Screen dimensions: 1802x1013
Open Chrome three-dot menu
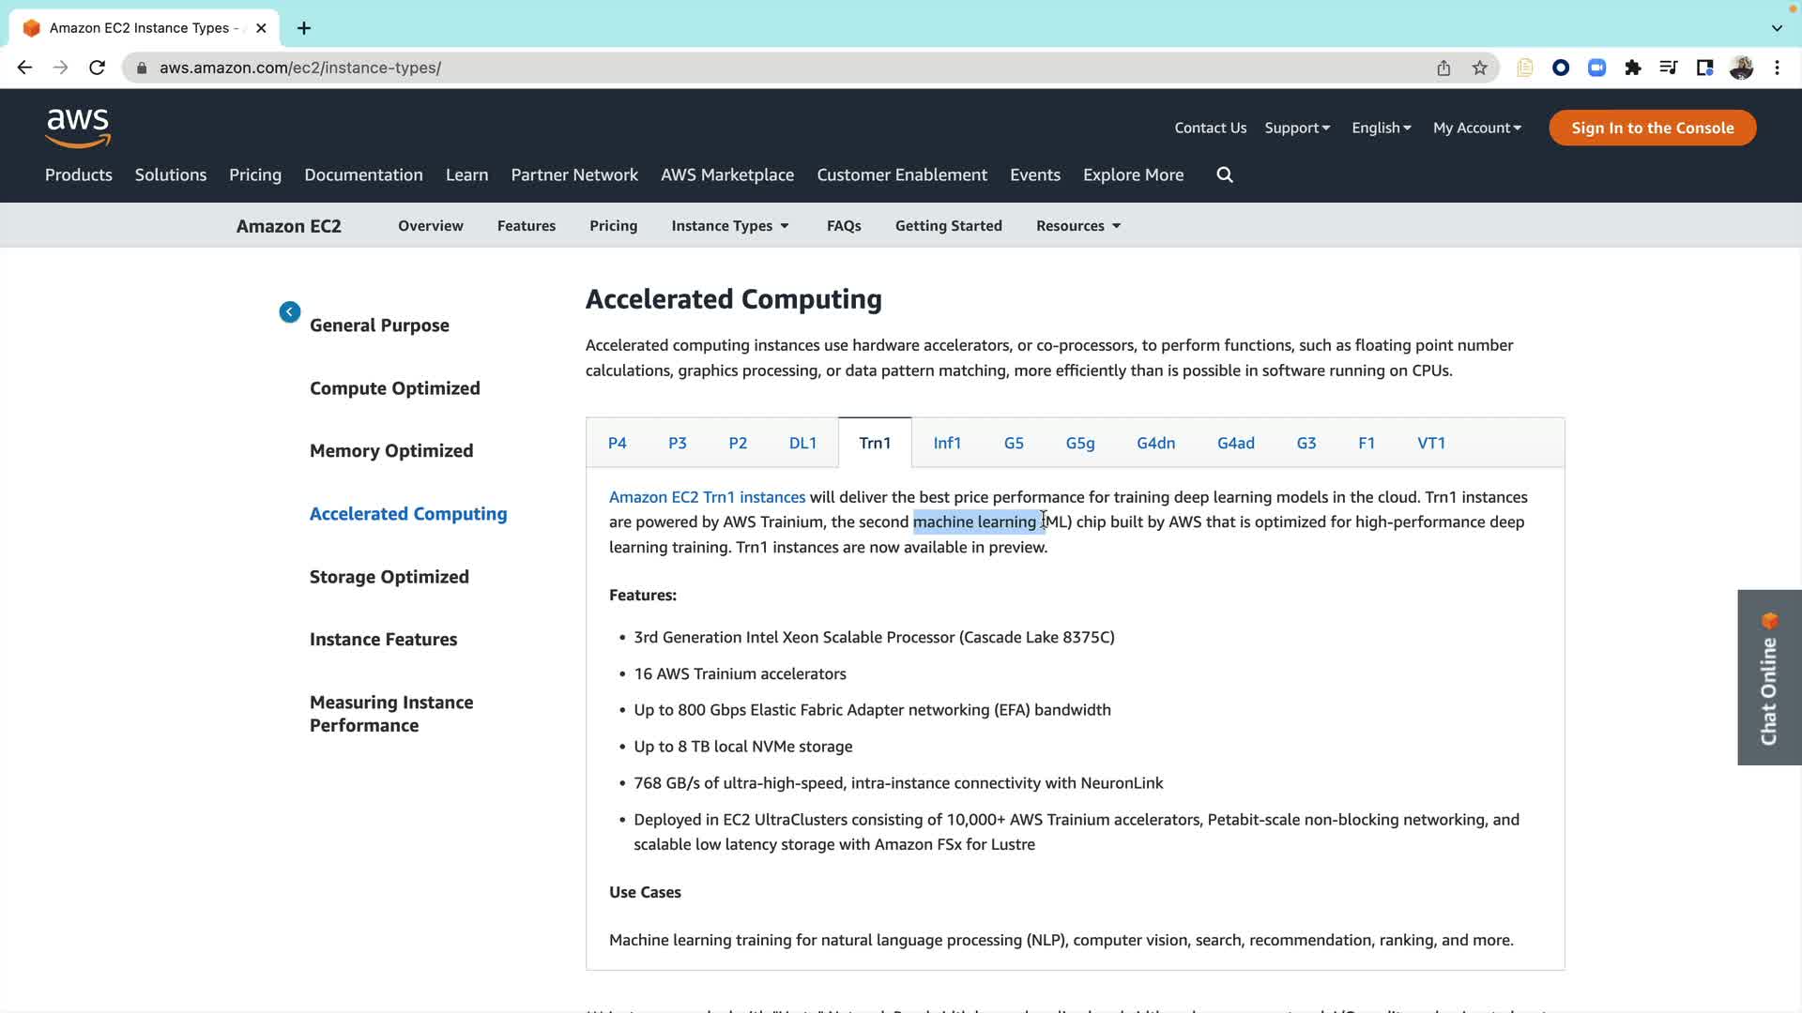[1777, 68]
